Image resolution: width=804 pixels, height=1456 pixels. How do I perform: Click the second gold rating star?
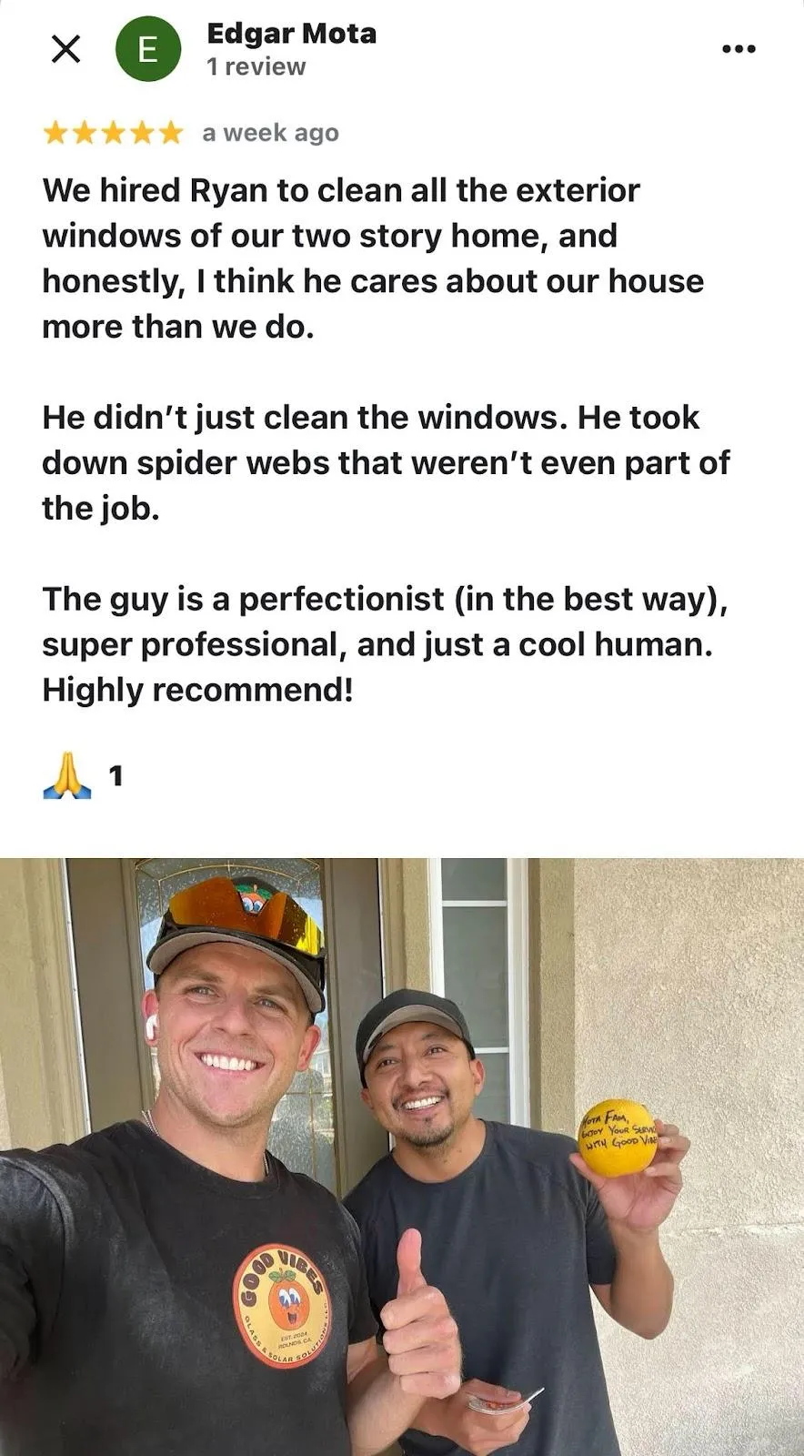pyautogui.click(x=85, y=134)
